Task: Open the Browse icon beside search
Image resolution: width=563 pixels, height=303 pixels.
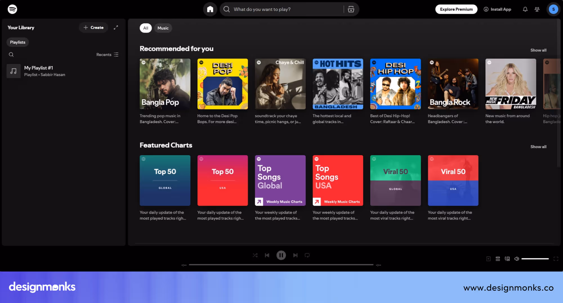Action: coord(351,9)
